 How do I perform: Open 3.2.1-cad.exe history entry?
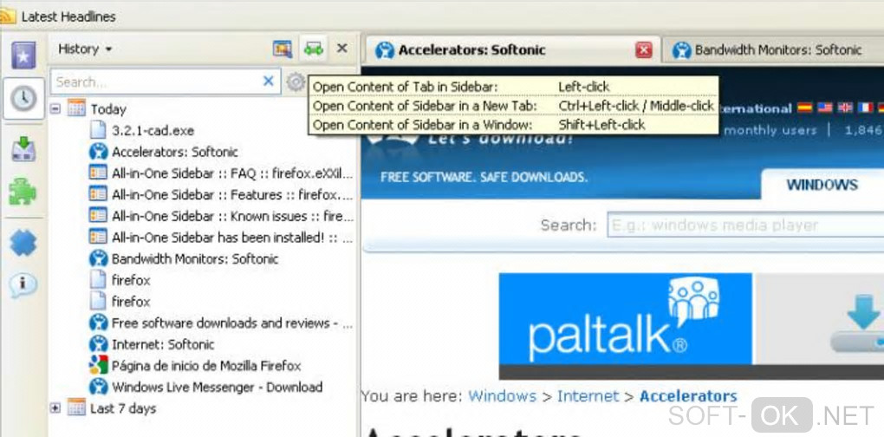point(141,131)
